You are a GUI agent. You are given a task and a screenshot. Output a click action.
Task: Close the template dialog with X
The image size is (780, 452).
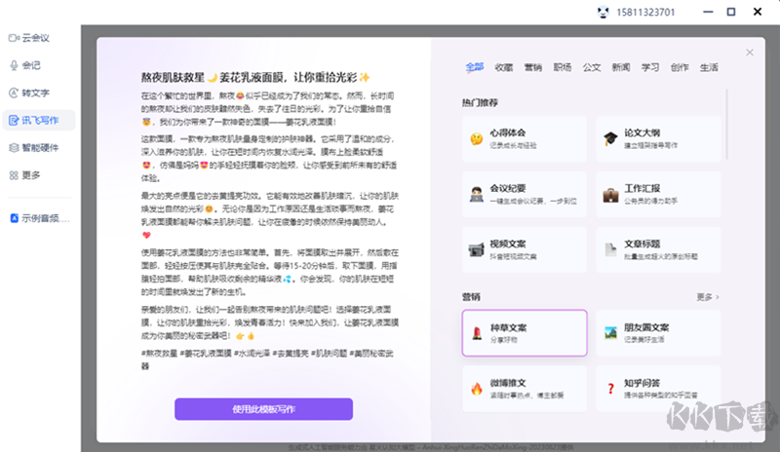[749, 52]
